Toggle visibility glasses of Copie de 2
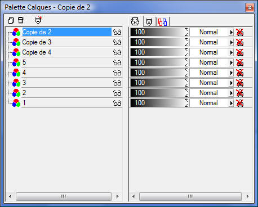 [x=117, y=32]
